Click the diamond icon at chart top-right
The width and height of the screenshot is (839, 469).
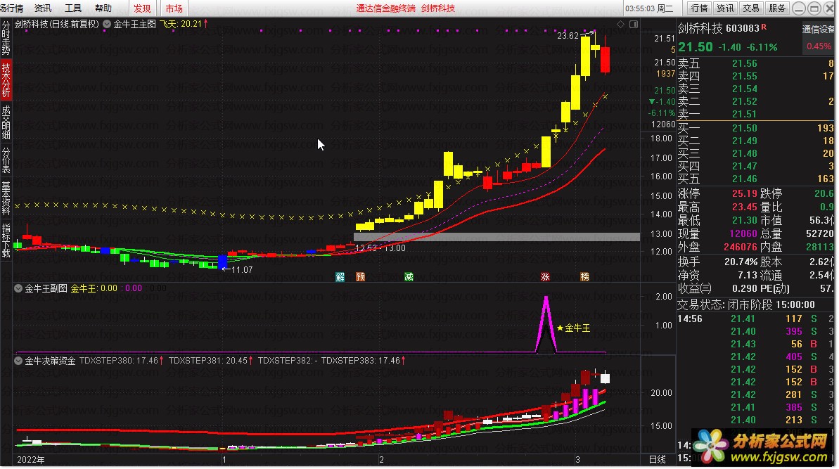tap(621, 24)
